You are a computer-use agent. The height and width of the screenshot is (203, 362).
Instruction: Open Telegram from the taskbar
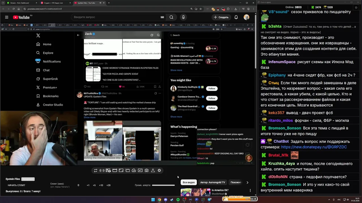tap(210, 200)
